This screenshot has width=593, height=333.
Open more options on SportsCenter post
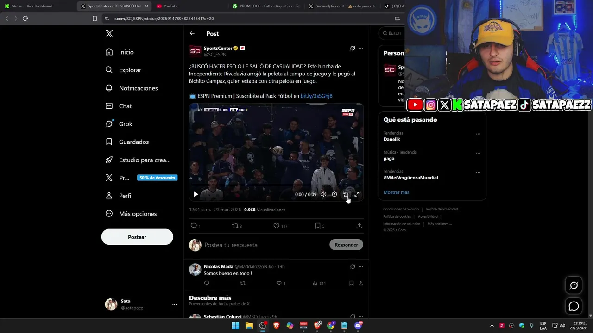coord(361,48)
